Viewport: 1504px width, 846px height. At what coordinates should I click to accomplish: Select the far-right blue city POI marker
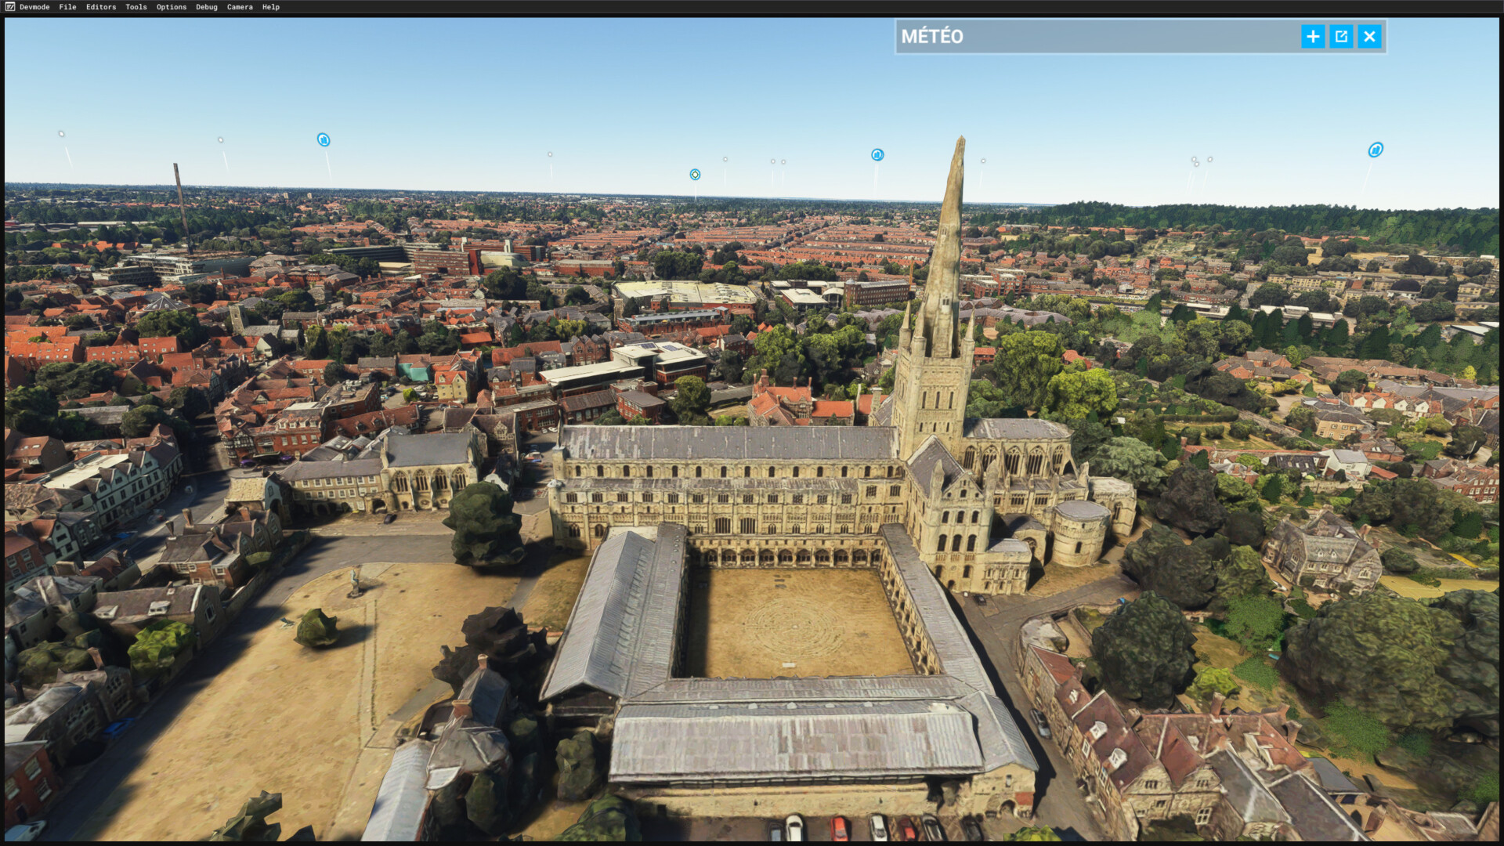point(1376,150)
